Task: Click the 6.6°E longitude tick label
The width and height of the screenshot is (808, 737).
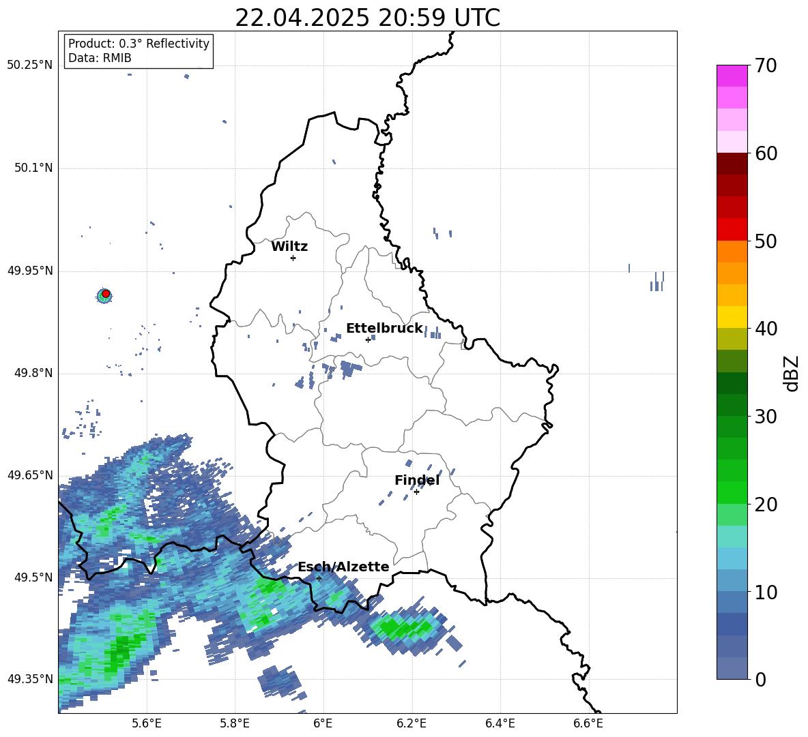Action: pyautogui.click(x=588, y=723)
